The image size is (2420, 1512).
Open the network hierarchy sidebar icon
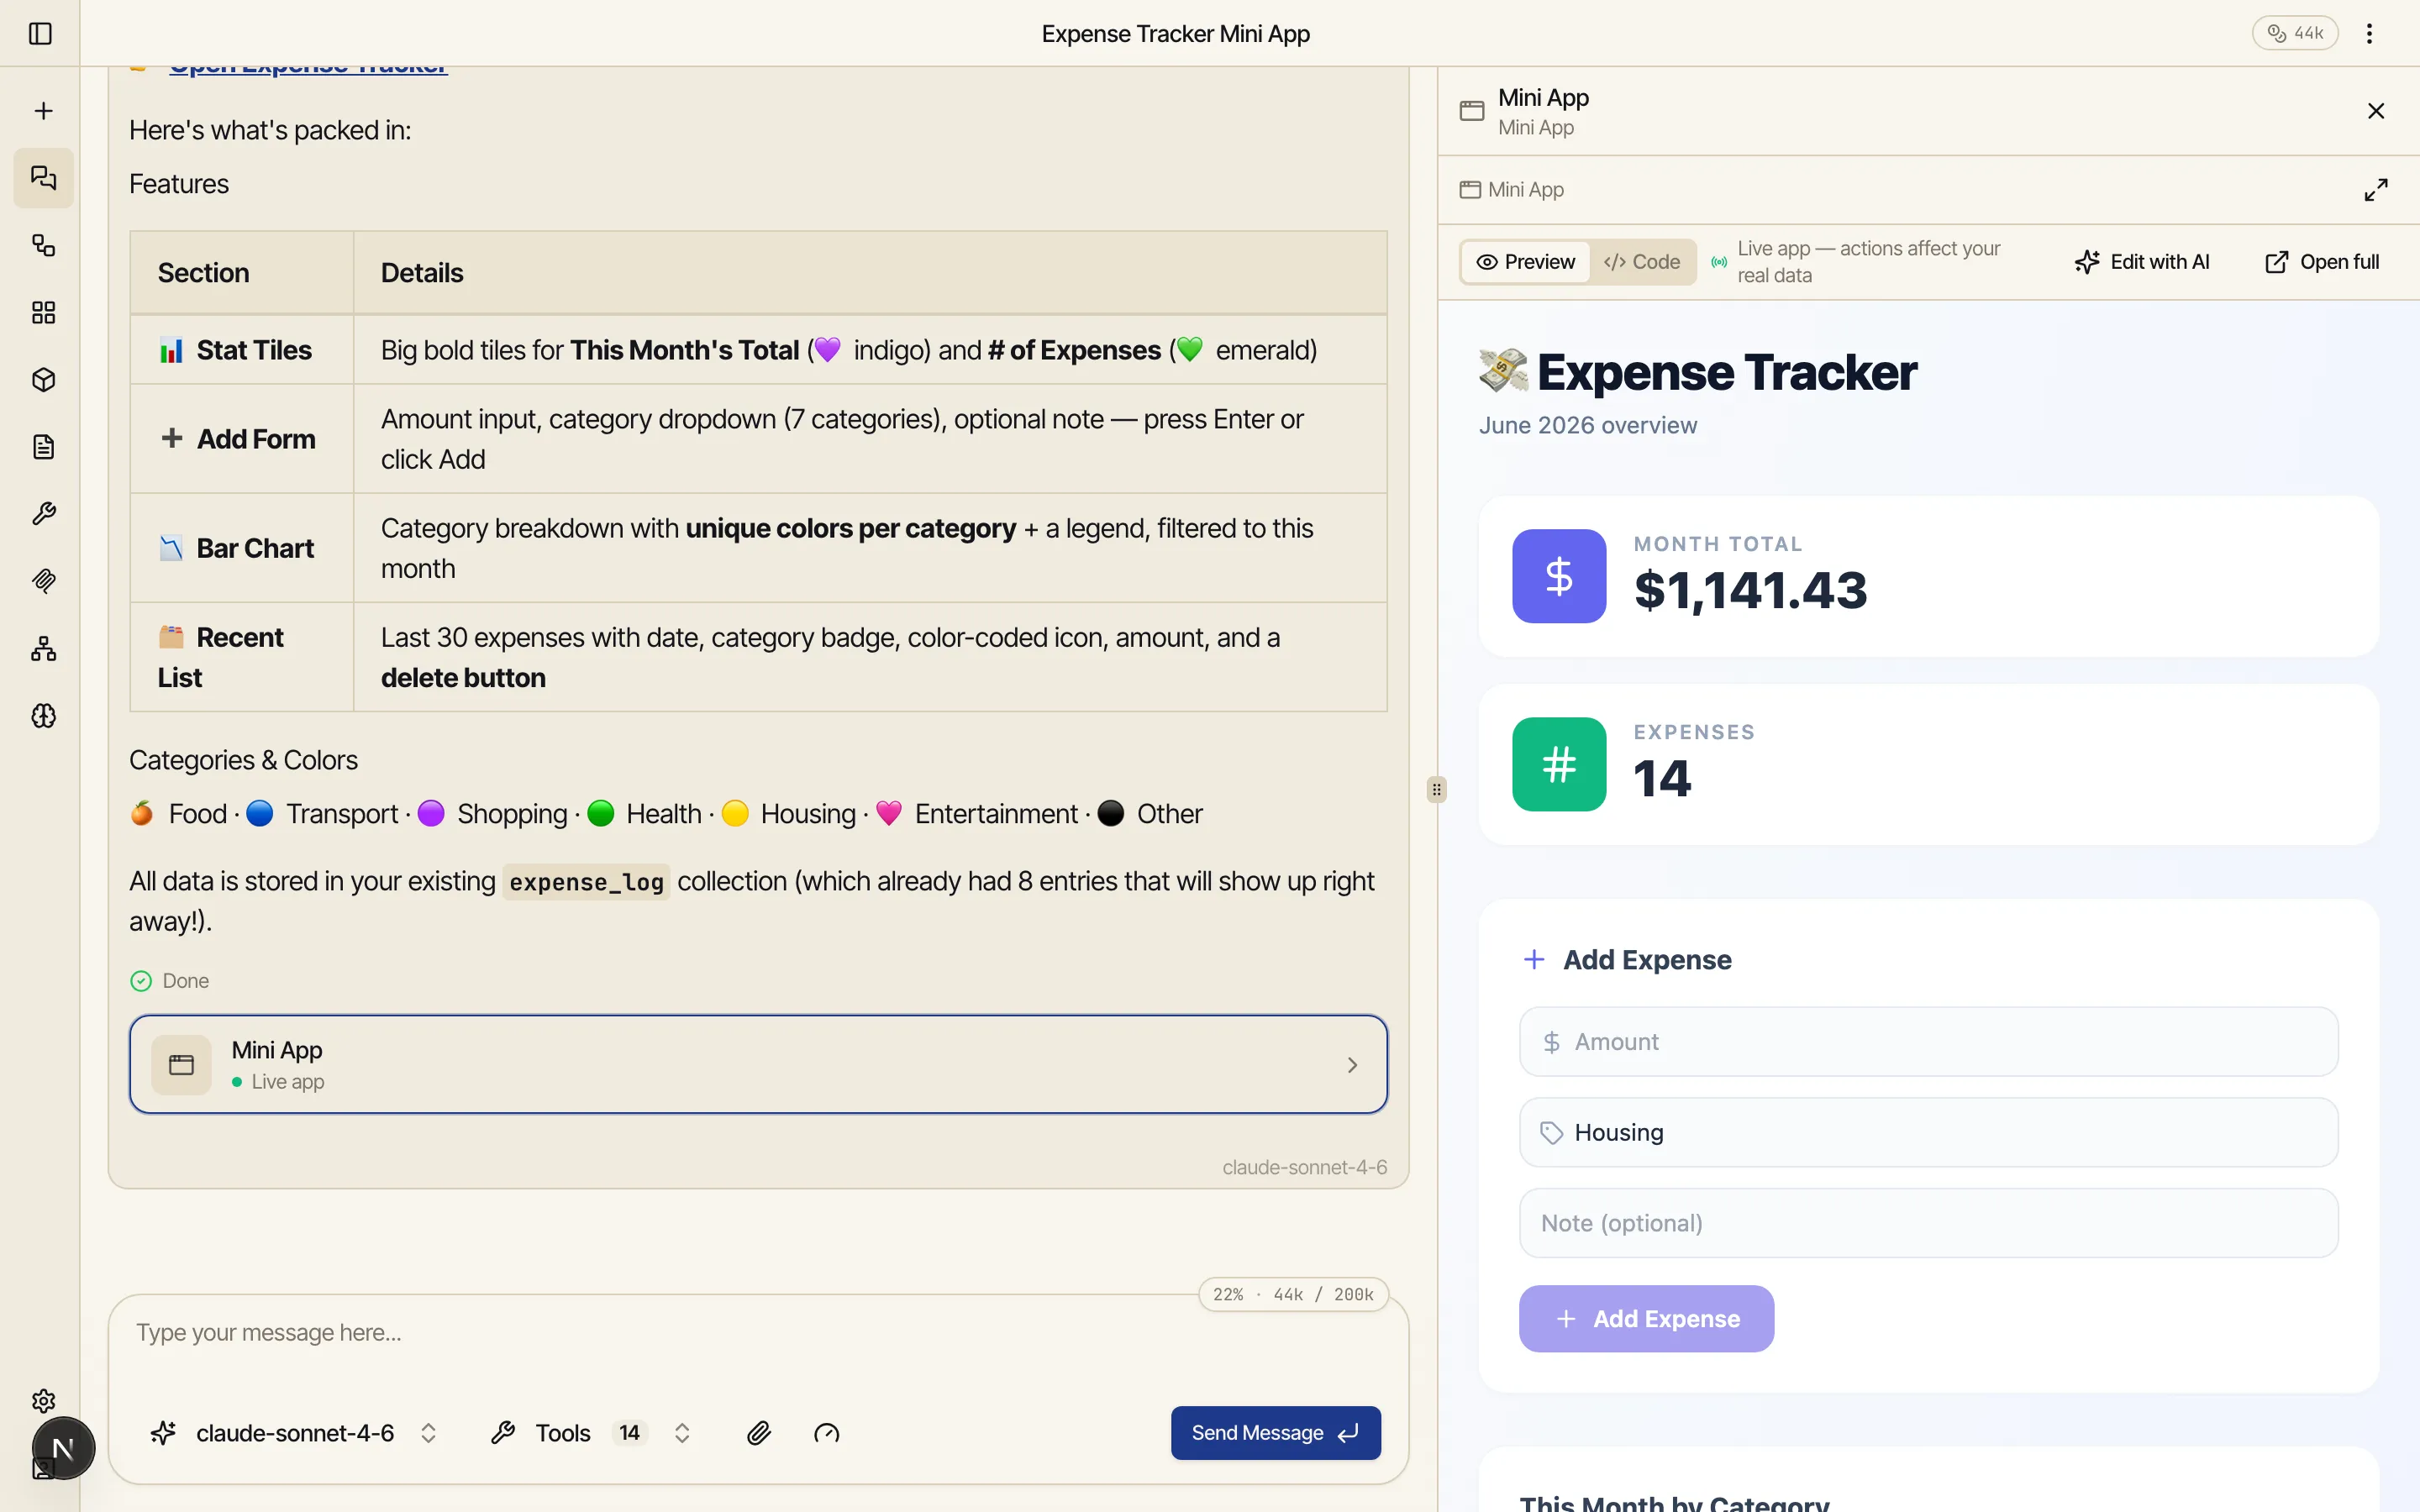43,649
